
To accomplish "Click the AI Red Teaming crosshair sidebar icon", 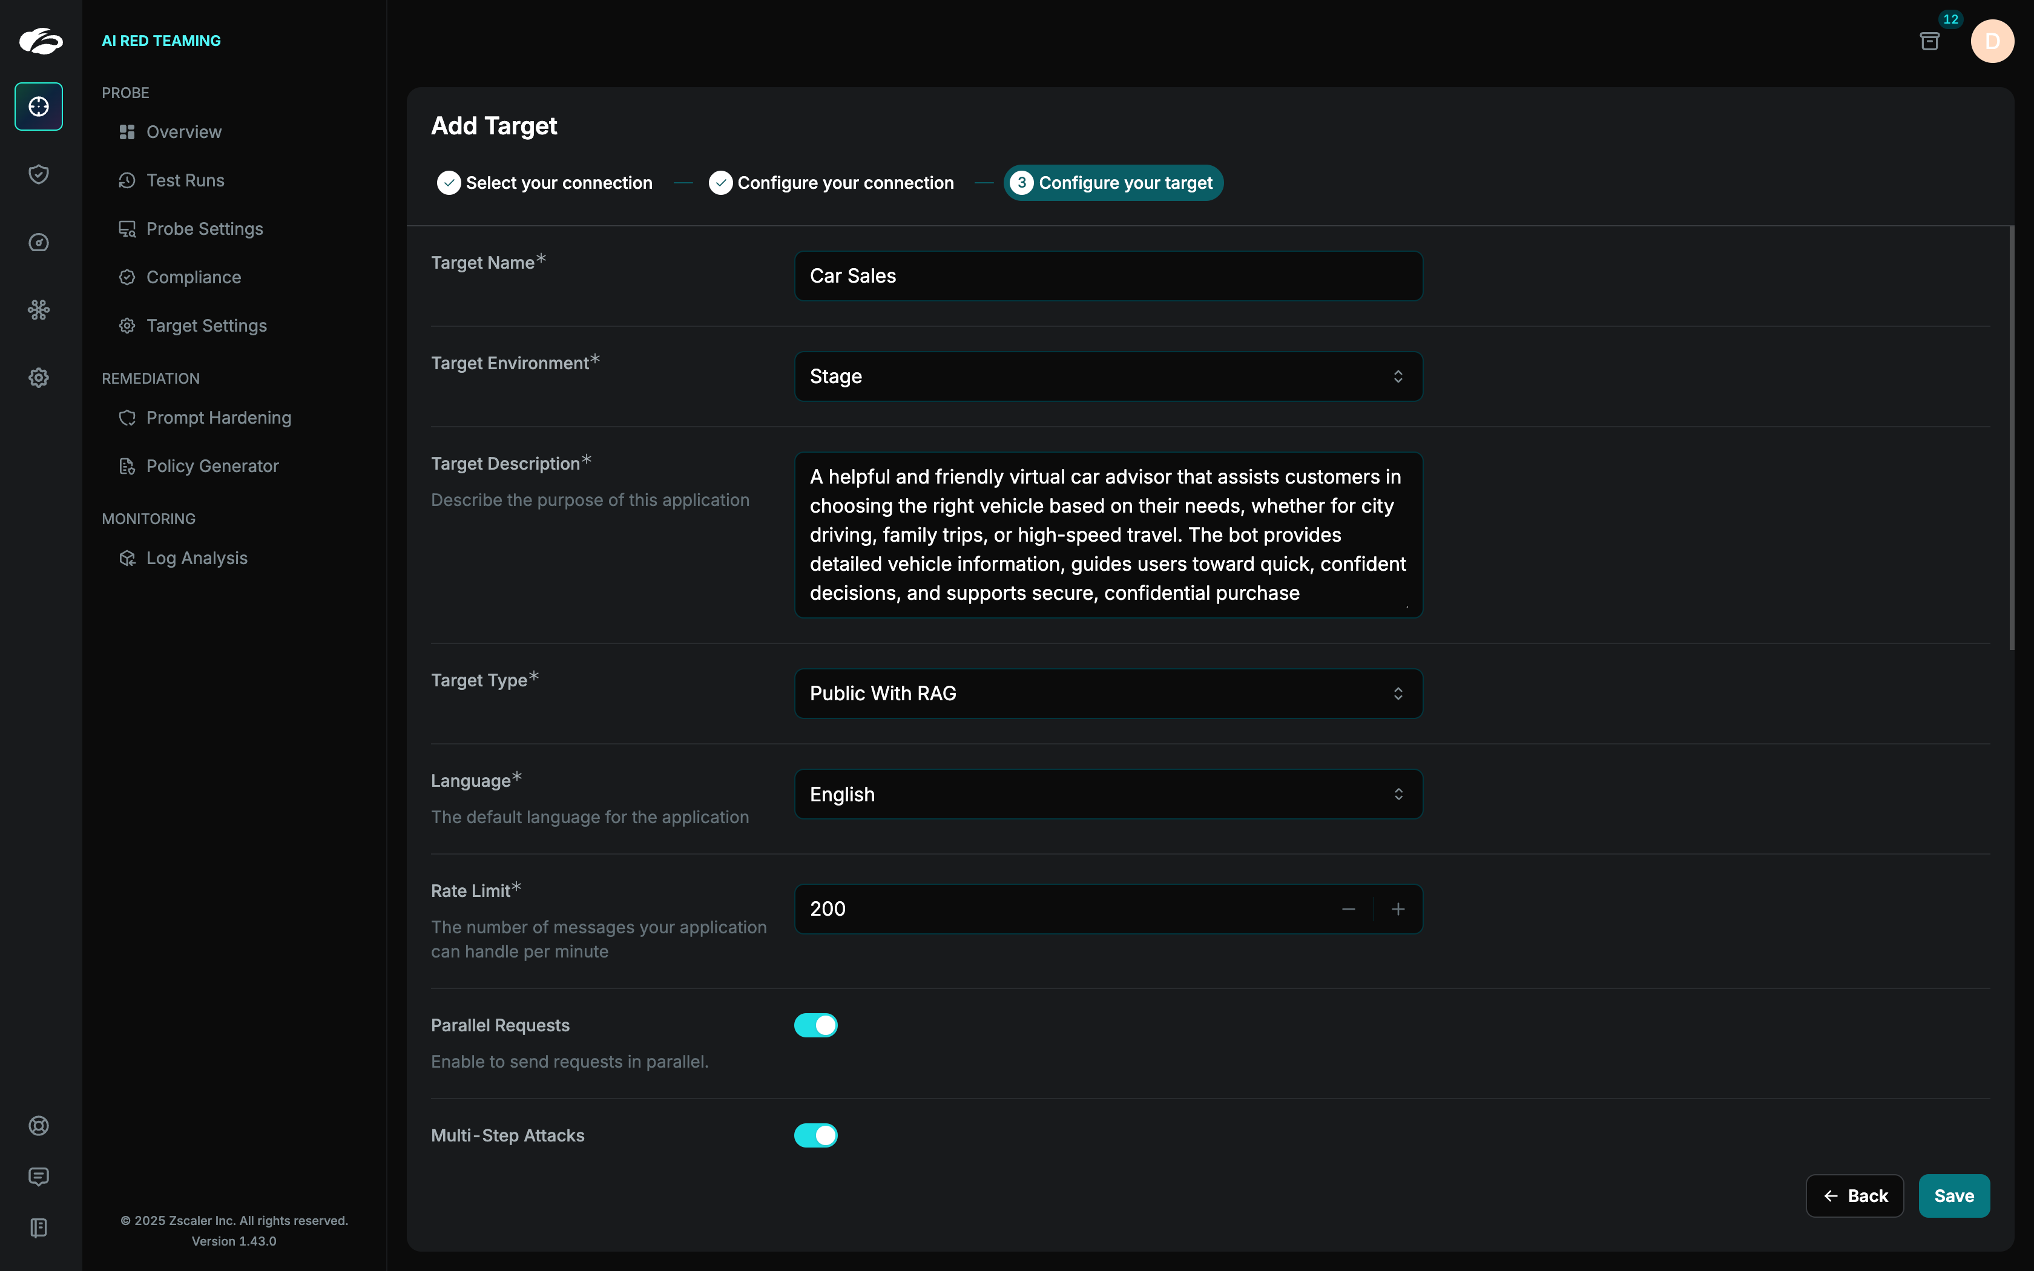I will (x=39, y=107).
